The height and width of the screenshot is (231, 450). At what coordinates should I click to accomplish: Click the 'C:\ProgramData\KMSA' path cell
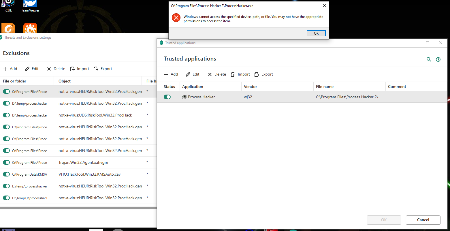tap(29, 174)
